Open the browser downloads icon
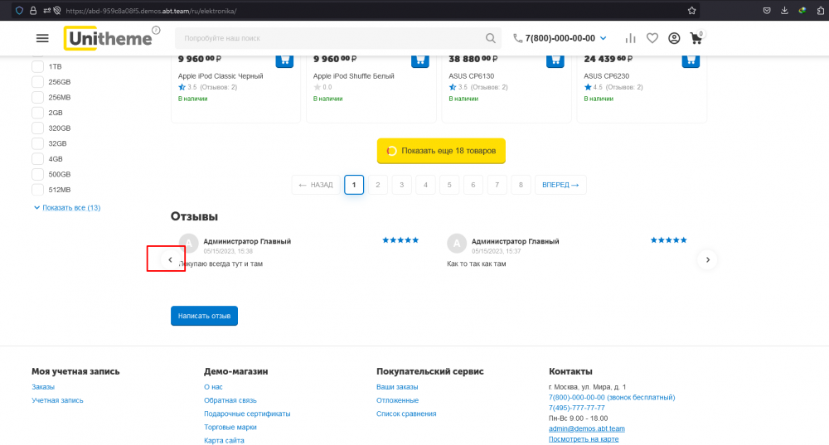Image resolution: width=829 pixels, height=445 pixels. 784,11
